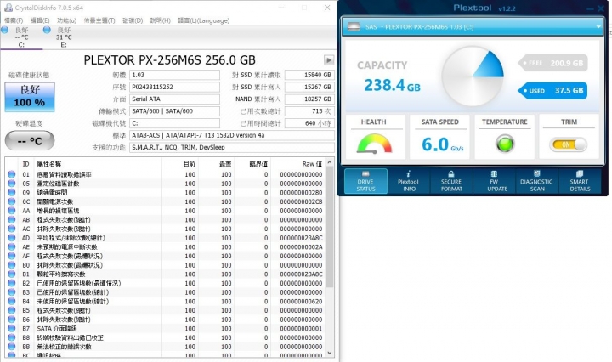Click status orb for attribute 01
The height and width of the screenshot is (362, 612).
[x=12, y=174]
